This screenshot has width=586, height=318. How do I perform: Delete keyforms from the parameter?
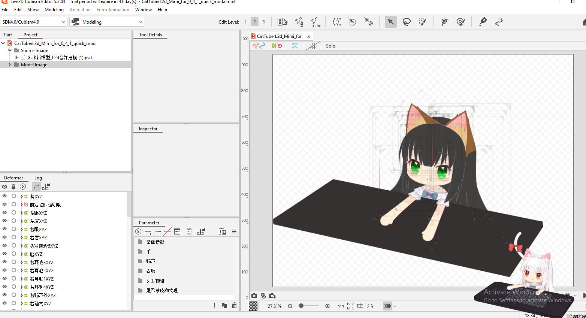(x=167, y=231)
